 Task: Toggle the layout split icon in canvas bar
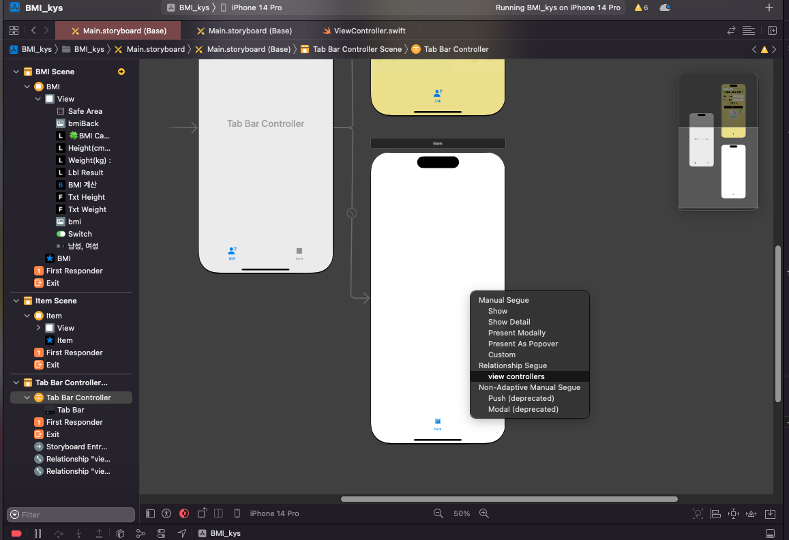(218, 513)
